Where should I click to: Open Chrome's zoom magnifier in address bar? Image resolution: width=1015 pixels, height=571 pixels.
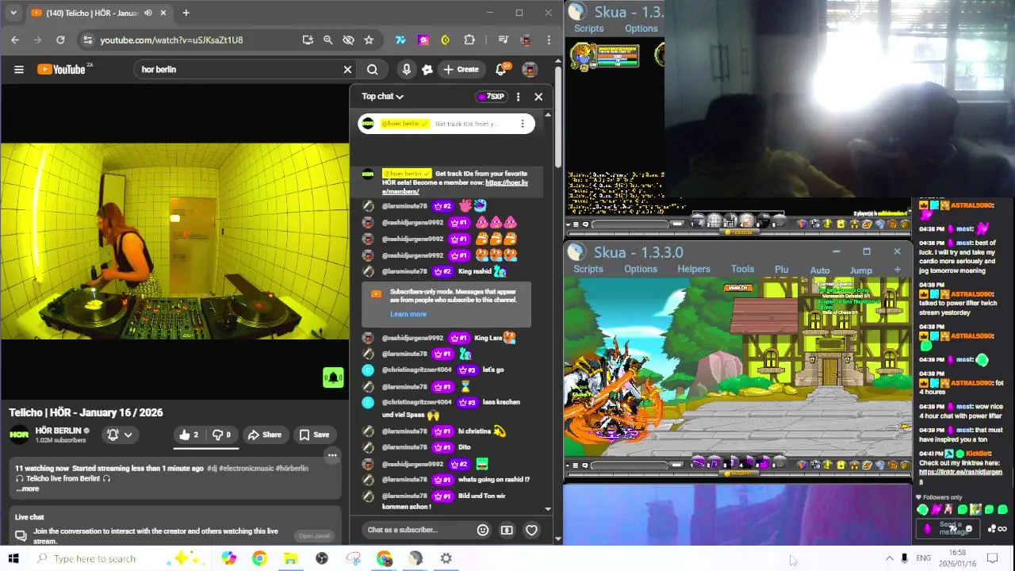point(327,40)
